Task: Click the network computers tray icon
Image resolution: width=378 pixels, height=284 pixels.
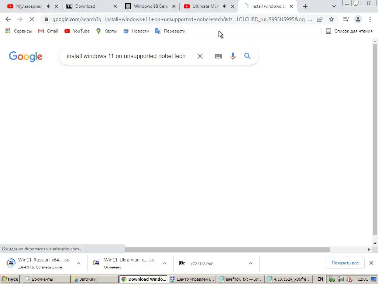Action: pos(340,280)
